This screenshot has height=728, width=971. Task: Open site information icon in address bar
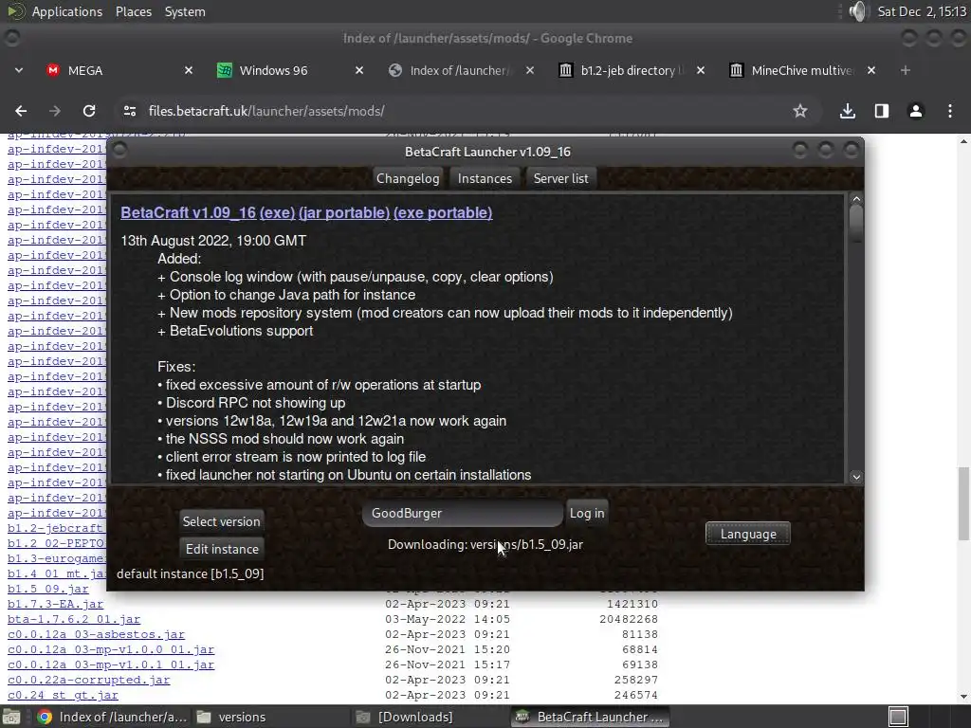[129, 111]
